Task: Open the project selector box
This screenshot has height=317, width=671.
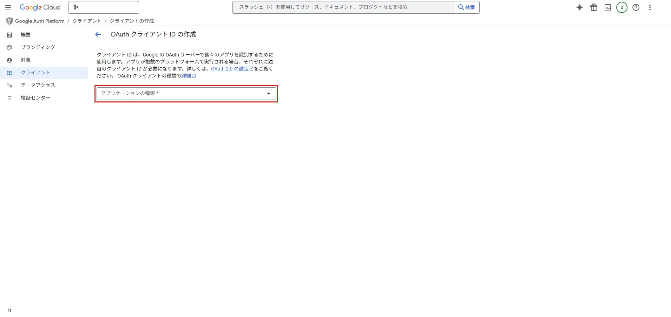Action: click(x=104, y=7)
